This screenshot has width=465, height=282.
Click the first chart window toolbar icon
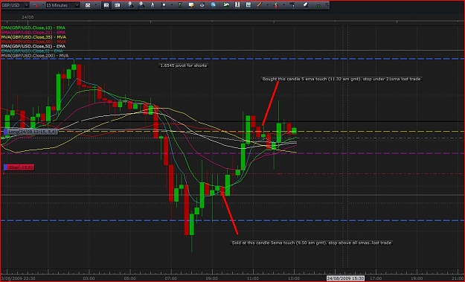click(106, 5)
